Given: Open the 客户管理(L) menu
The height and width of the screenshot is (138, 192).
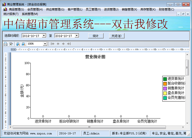Looking at the screenshot, I should [x=75, y=9].
